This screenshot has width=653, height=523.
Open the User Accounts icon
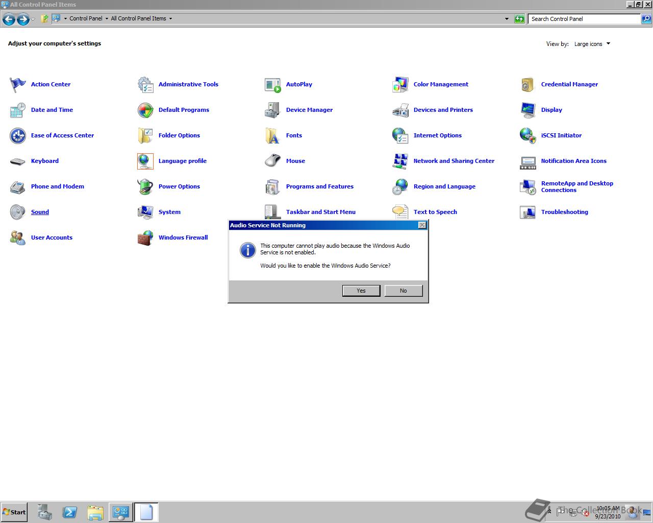click(18, 237)
